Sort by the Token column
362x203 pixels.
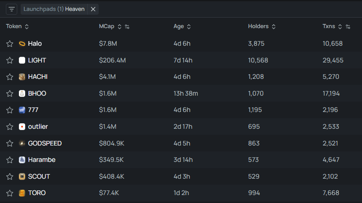click(27, 27)
